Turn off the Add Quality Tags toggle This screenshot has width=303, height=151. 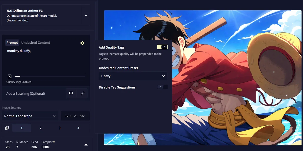tap(162, 47)
